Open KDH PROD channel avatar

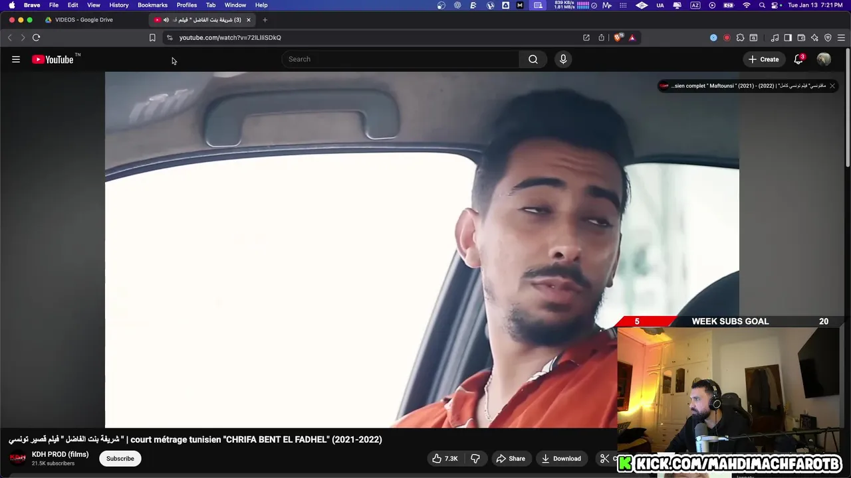pyautogui.click(x=18, y=458)
